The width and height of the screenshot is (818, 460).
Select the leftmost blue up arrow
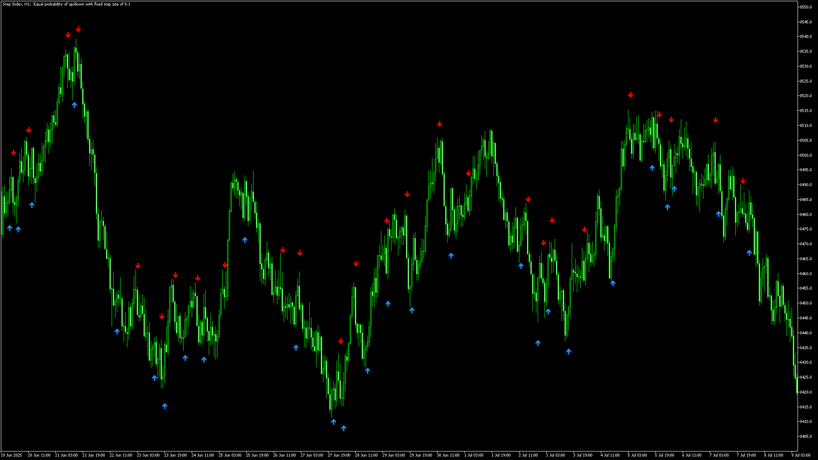(x=10, y=228)
